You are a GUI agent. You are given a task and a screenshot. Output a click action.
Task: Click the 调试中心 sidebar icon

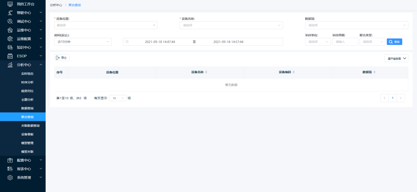(x=10, y=21)
